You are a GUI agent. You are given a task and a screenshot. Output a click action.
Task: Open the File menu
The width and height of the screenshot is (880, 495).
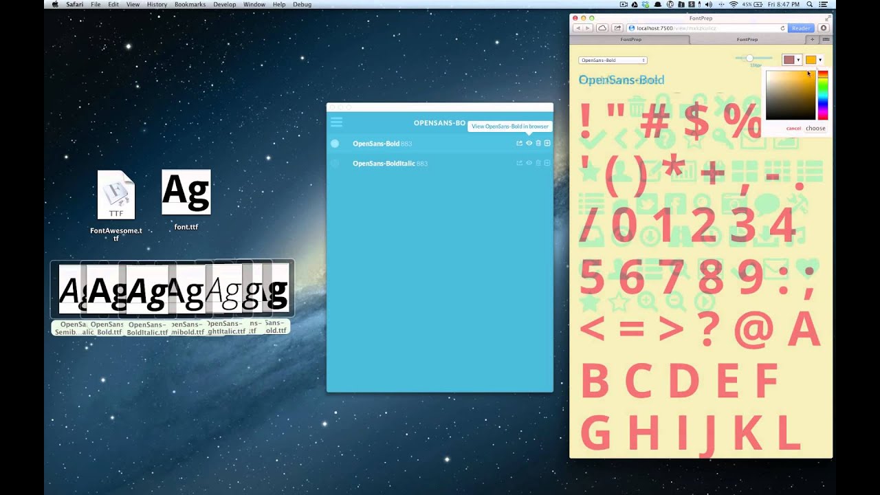click(96, 4)
